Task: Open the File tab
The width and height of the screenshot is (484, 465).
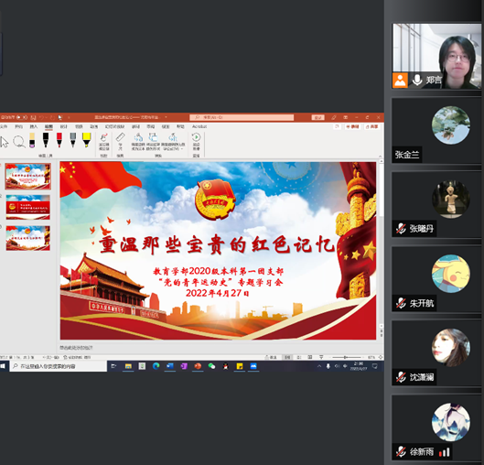Action: pos(3,126)
